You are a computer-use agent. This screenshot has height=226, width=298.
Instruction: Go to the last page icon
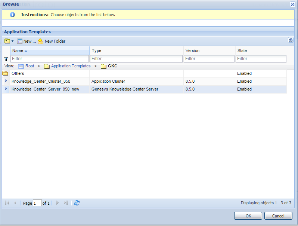(x=66, y=203)
